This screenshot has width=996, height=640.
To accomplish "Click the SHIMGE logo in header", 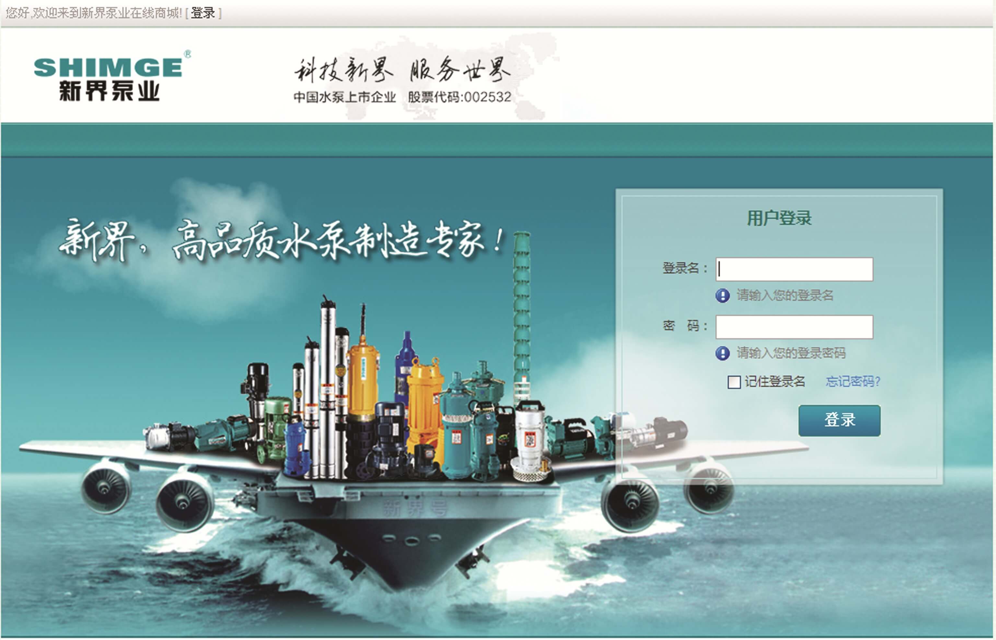I will point(108,67).
